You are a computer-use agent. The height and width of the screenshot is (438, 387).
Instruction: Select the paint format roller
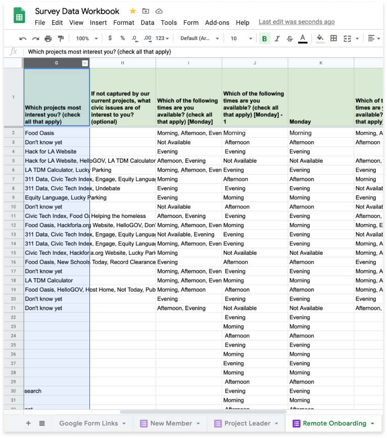tap(61, 38)
